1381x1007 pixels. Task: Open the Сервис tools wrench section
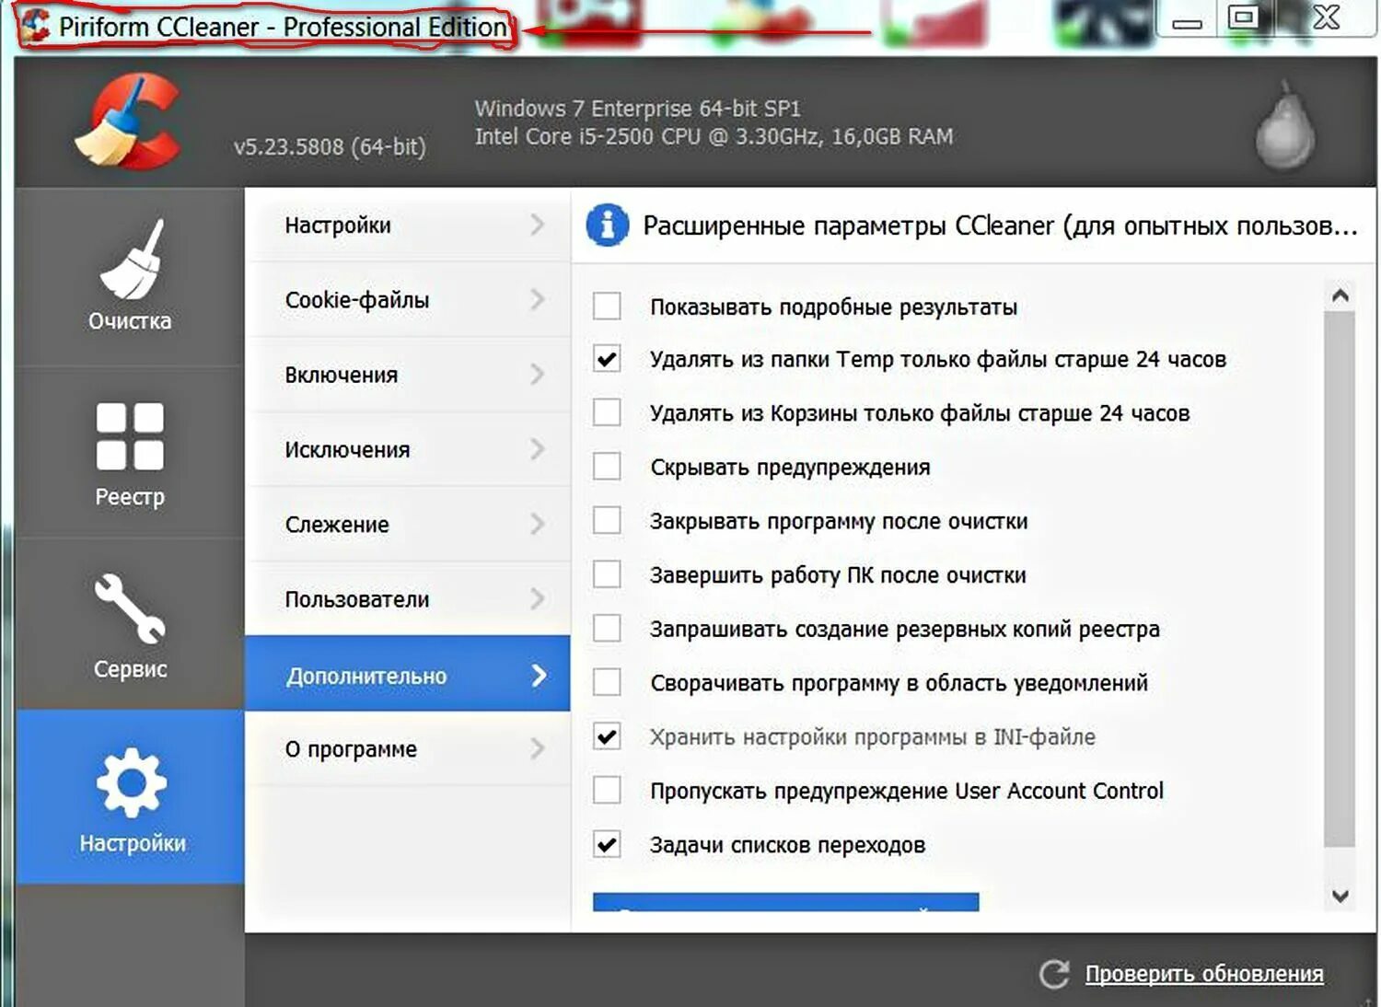coord(130,624)
